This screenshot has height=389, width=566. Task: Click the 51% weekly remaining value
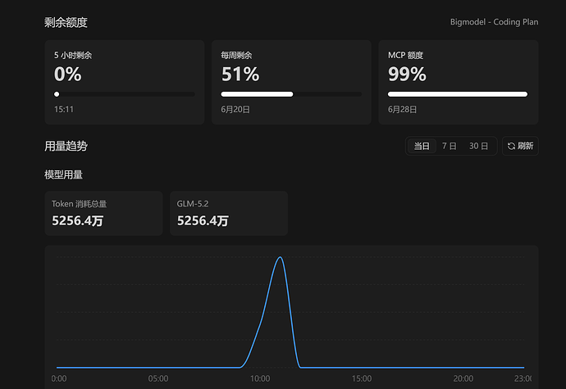pyautogui.click(x=240, y=75)
